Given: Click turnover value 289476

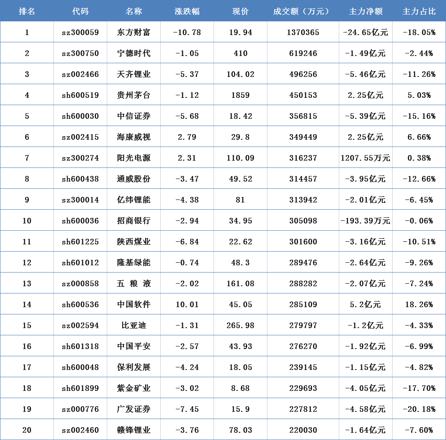Looking at the screenshot, I should click(303, 263).
